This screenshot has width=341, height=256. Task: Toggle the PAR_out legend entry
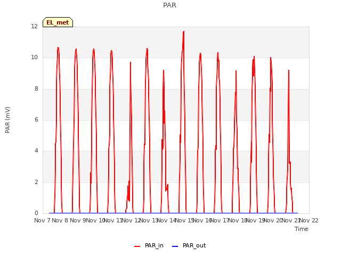[189, 245]
